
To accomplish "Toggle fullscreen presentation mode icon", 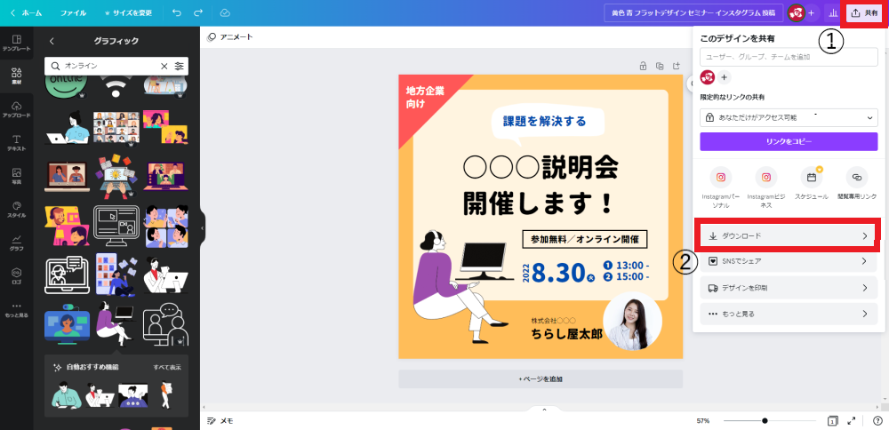I will click(x=852, y=421).
